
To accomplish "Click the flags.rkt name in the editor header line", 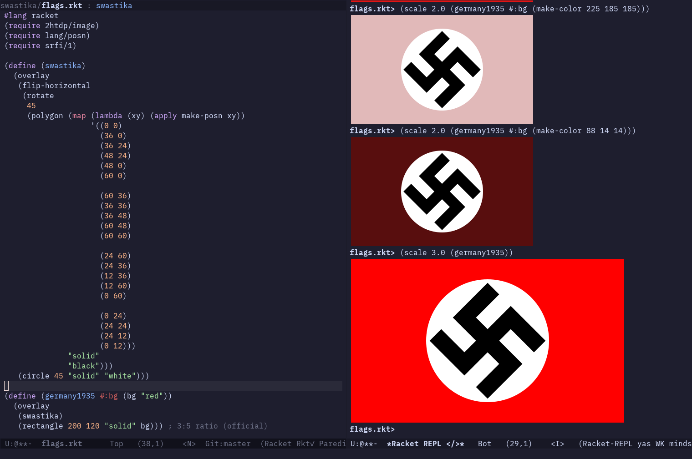I will 62,5.
